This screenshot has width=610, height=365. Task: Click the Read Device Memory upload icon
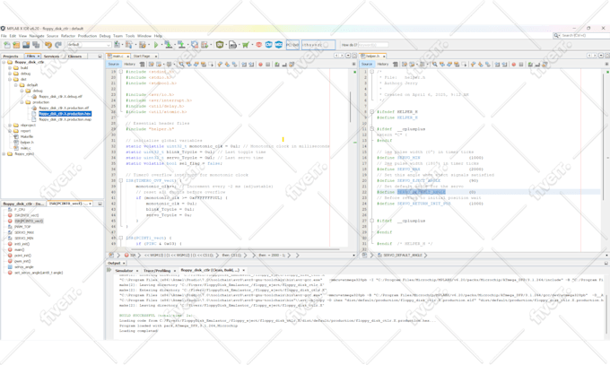[181, 45]
